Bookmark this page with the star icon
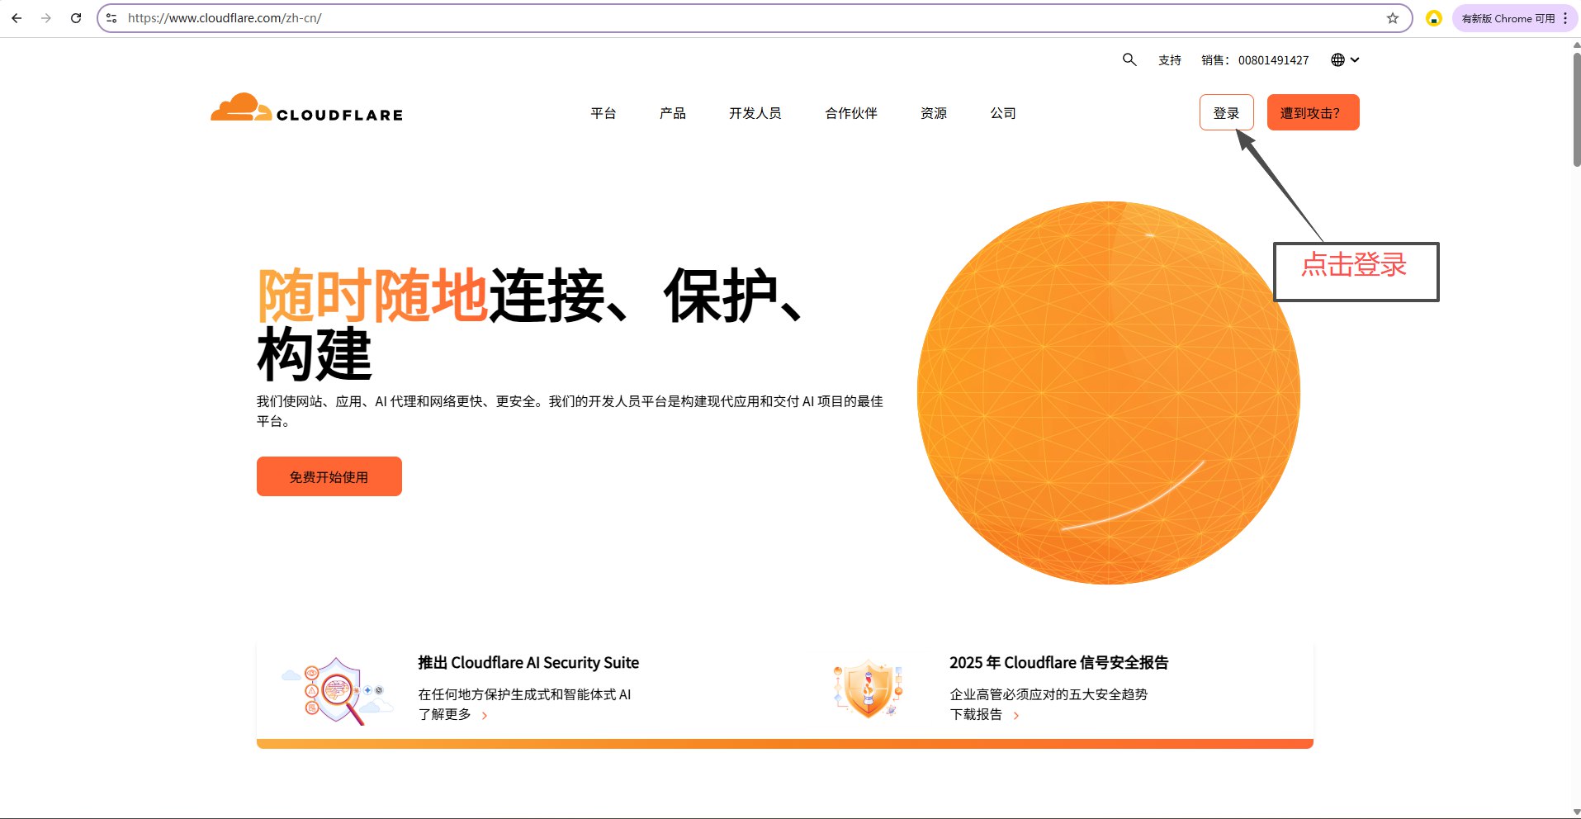Viewport: 1581px width, 819px height. coord(1393,18)
